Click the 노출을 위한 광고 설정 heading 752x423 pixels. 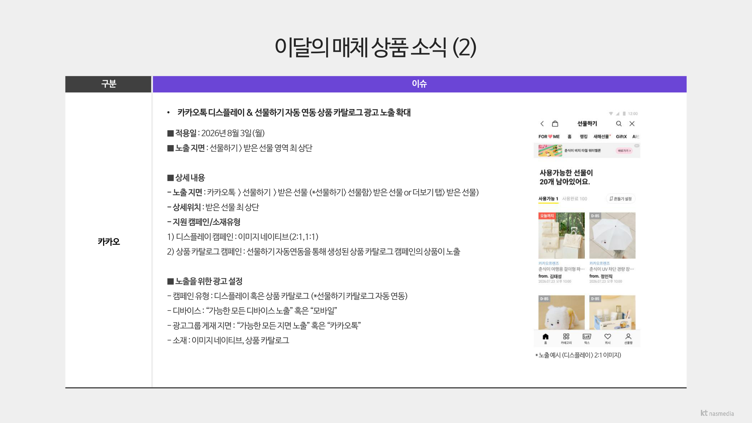(x=205, y=281)
